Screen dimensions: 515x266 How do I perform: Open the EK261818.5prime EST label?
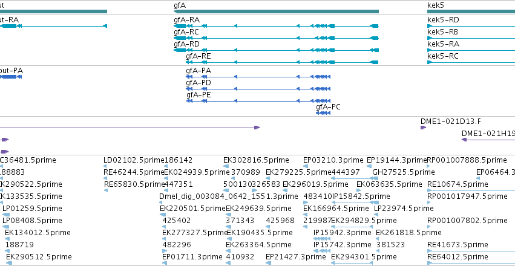coord(408,233)
